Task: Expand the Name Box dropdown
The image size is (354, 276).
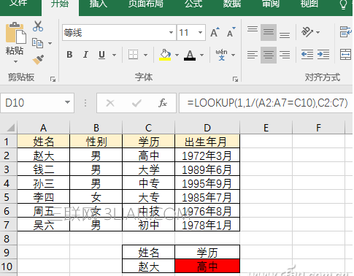Action: click(67, 103)
